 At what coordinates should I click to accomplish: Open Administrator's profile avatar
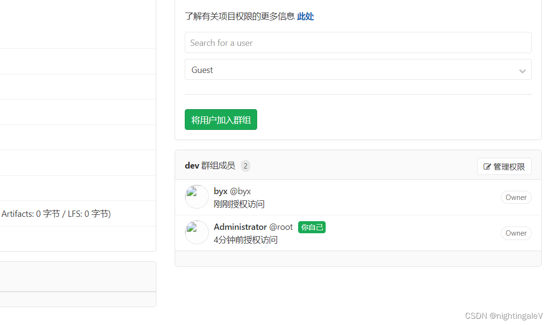196,232
